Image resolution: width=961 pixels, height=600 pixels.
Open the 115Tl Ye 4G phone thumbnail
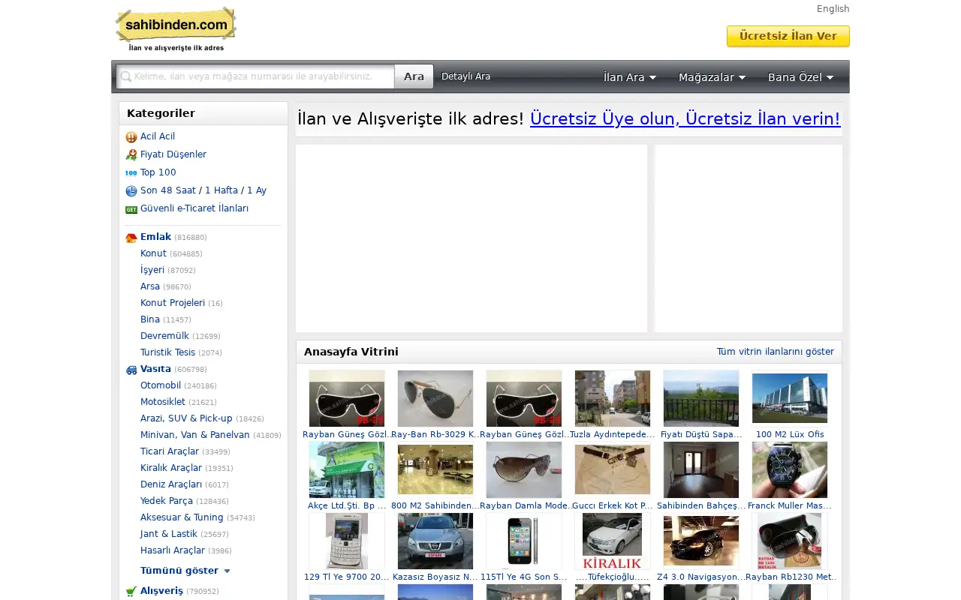pos(524,541)
